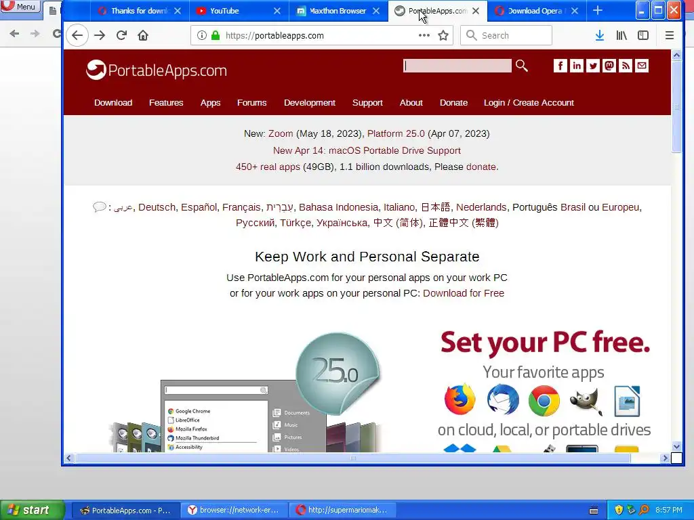Open PortableApps email newsletter icon
694x520 pixels.
[x=642, y=66]
